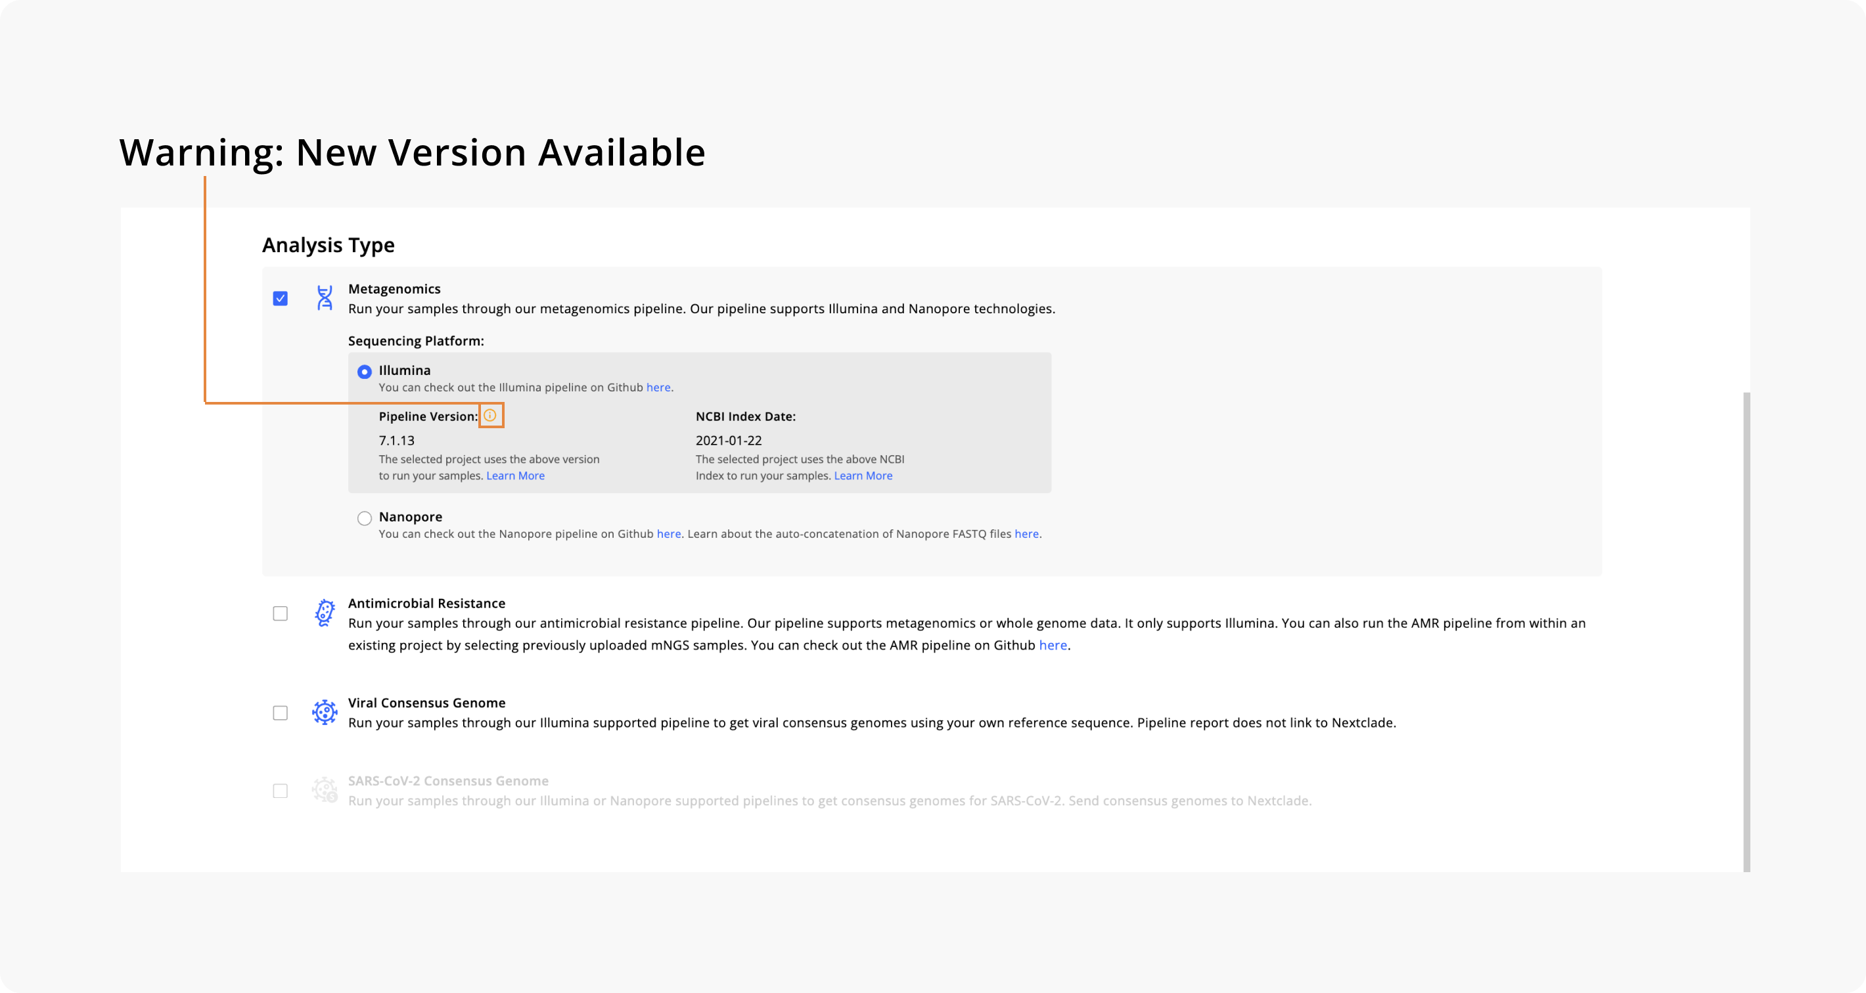The image size is (1866, 993).
Task: Open the Illumina pipeline Github 'here' link
Action: [x=658, y=387]
